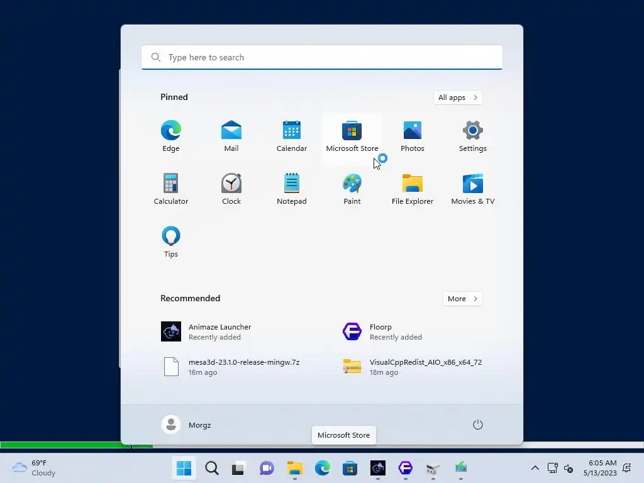Open Notepad from pinned apps

click(292, 189)
